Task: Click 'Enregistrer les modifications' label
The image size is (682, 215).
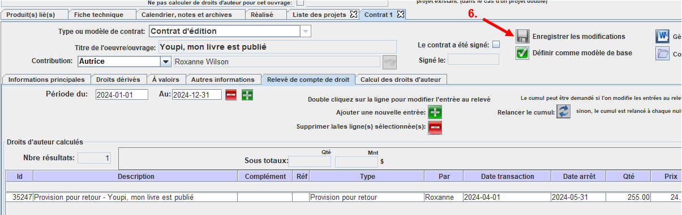Action: coord(579,37)
